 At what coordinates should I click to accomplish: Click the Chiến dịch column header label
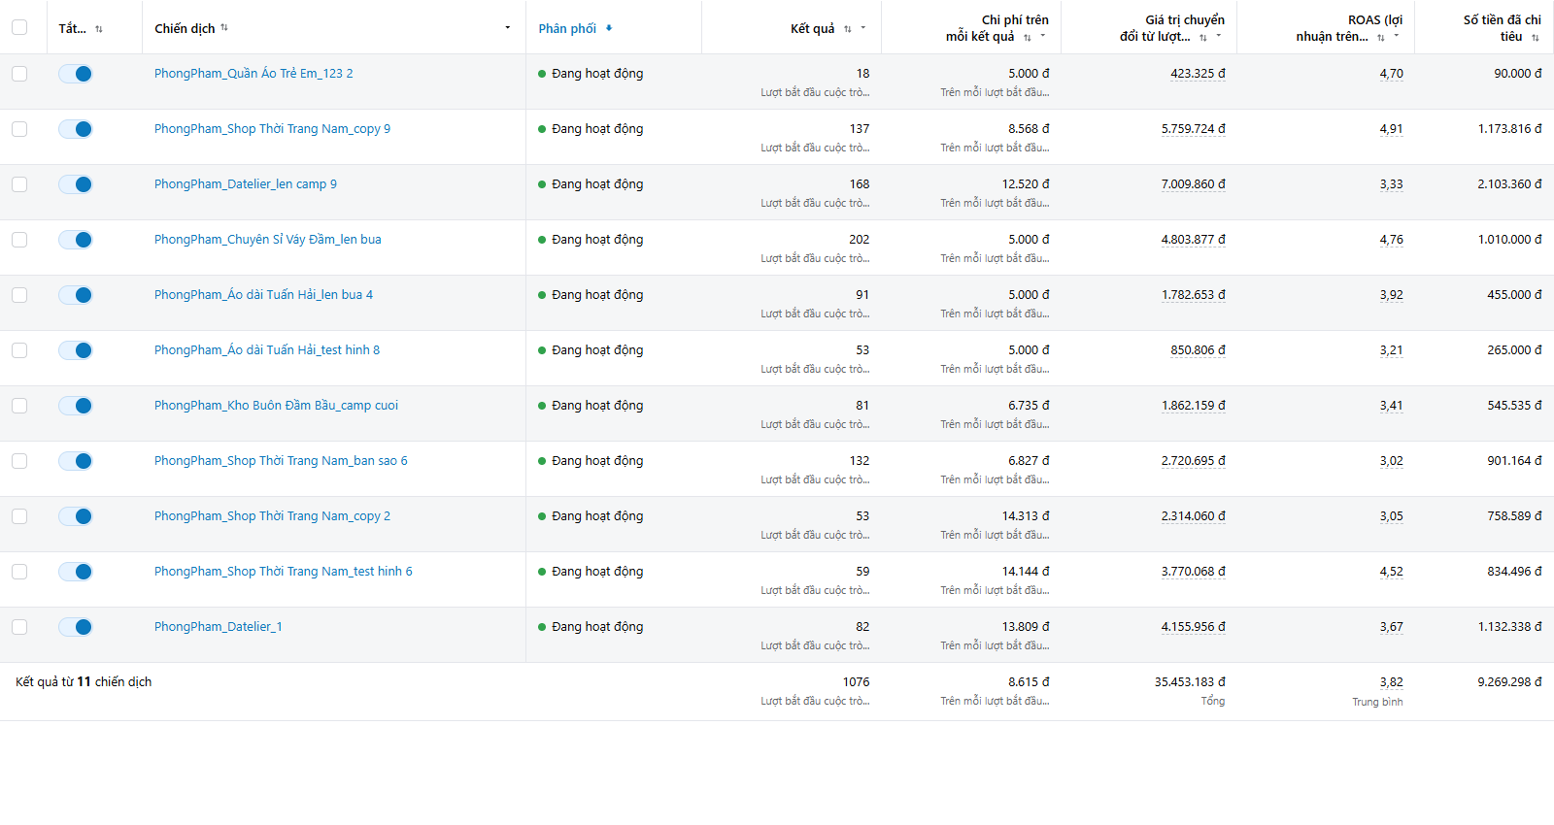coord(185,28)
